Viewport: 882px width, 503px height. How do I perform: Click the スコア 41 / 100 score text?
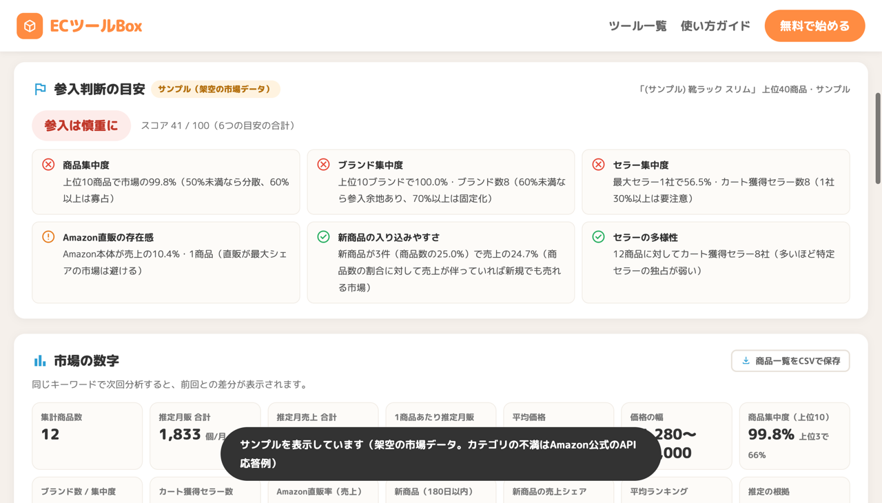218,125
